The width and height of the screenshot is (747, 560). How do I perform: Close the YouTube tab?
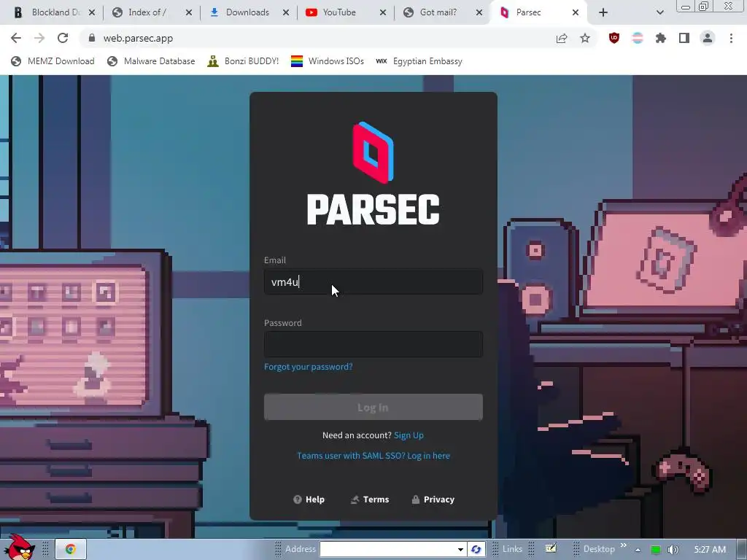383,12
